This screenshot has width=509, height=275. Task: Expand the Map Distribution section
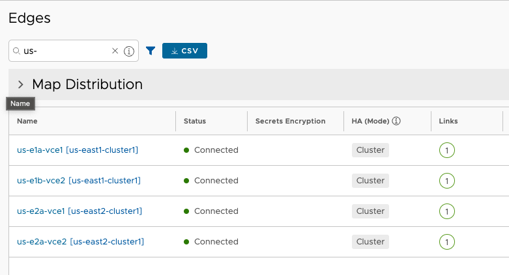click(x=21, y=85)
